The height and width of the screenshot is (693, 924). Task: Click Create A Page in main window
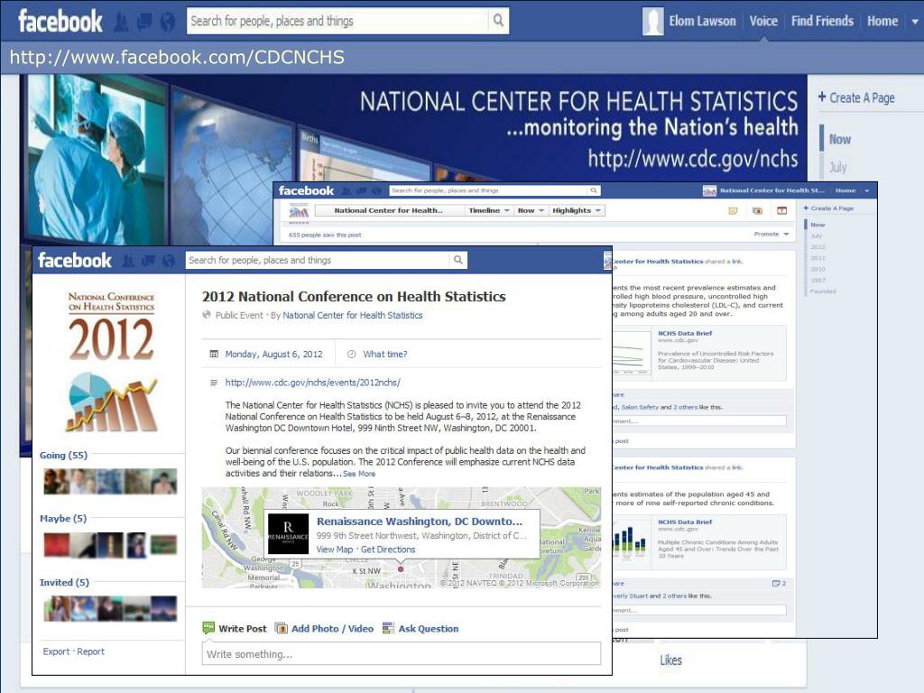point(856,97)
